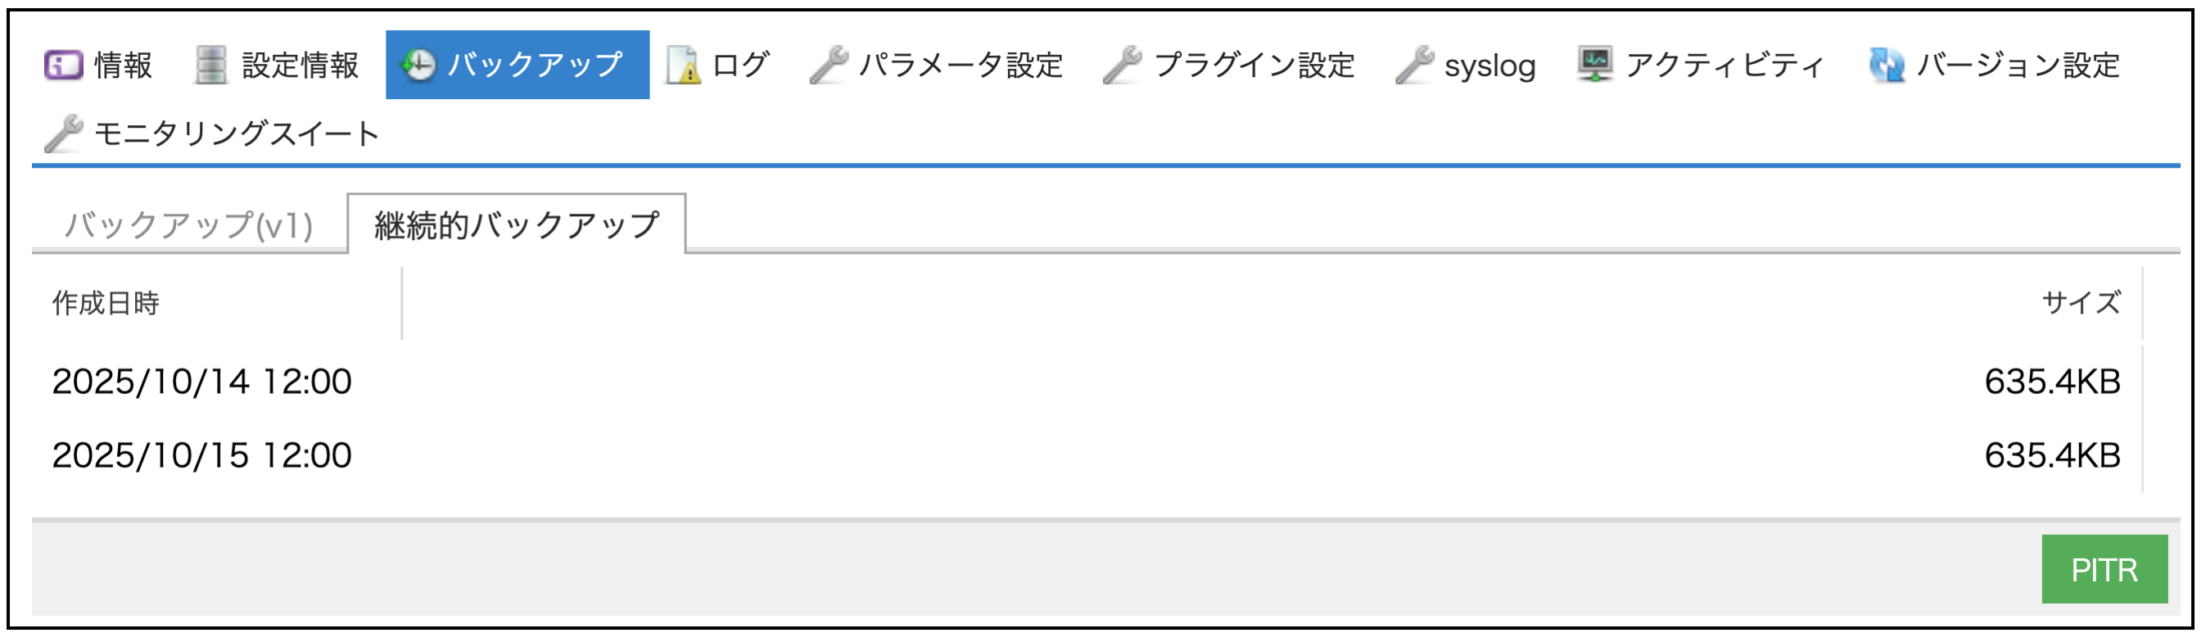Click the モニタリングスイート wrench icon

pos(63,133)
